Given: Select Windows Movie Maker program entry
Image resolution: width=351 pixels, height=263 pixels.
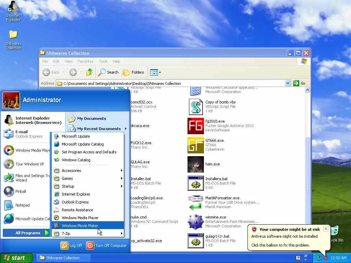Looking at the screenshot, I should (88, 225).
